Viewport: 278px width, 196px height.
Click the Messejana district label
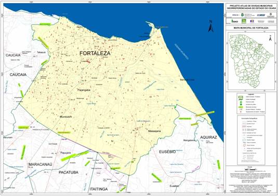click(x=154, y=131)
